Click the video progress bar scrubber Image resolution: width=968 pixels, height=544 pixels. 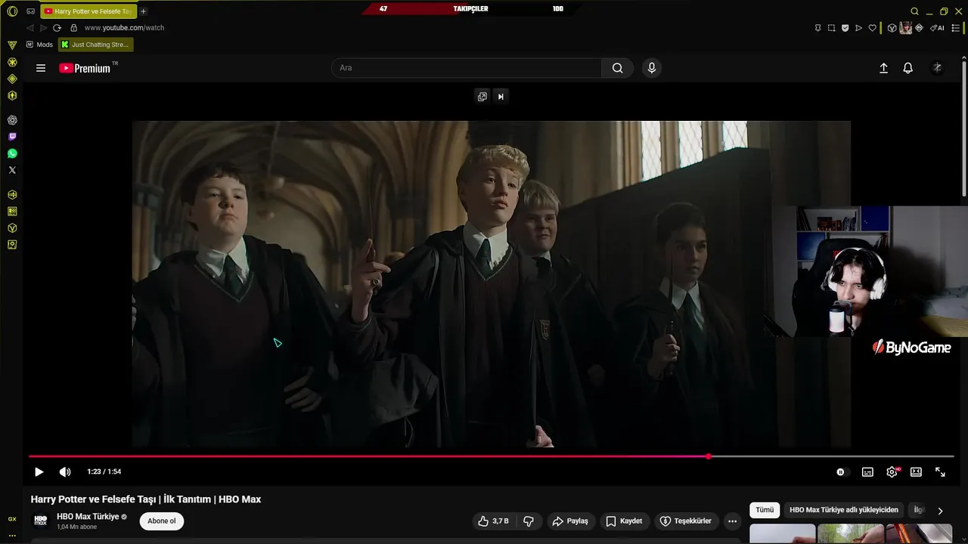point(709,456)
